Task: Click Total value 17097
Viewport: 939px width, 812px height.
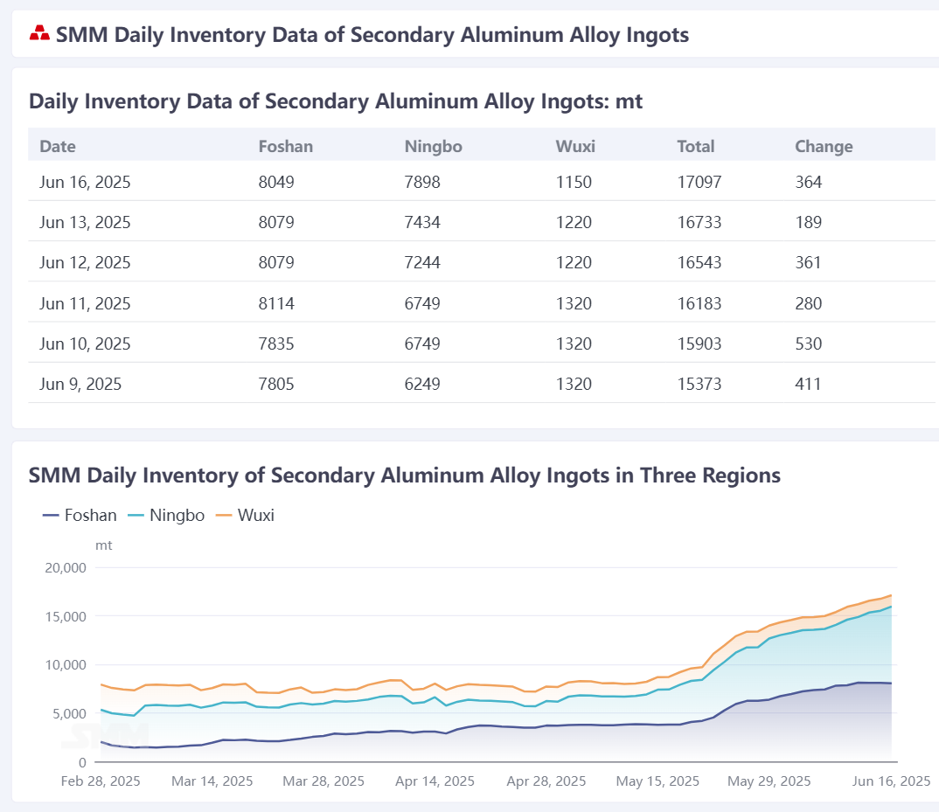Action: tap(699, 182)
